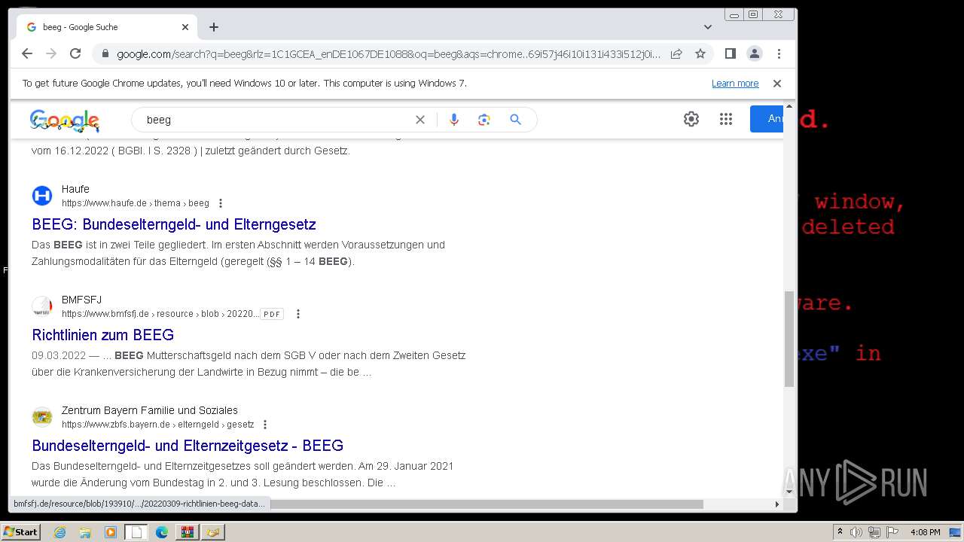
Task: Show hidden tray icons arrow
Action: [840, 532]
